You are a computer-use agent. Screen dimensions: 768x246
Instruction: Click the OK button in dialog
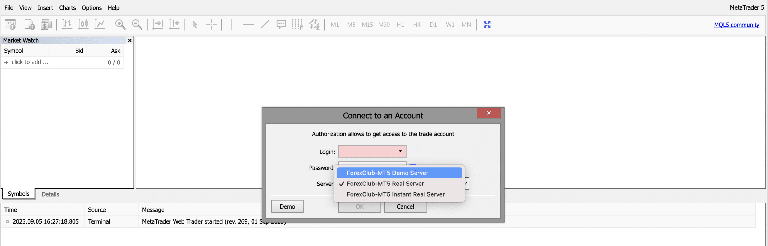(x=359, y=206)
